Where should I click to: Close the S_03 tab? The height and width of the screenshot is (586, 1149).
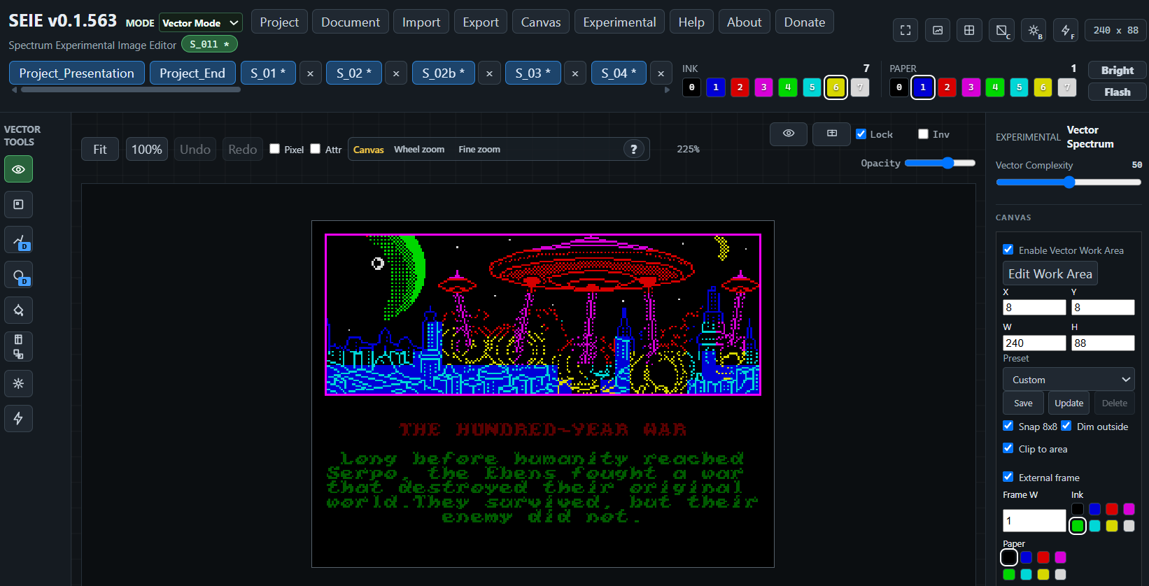[575, 73]
